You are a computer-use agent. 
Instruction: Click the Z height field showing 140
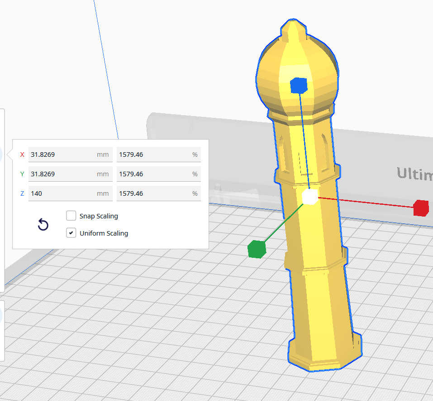[x=61, y=193]
